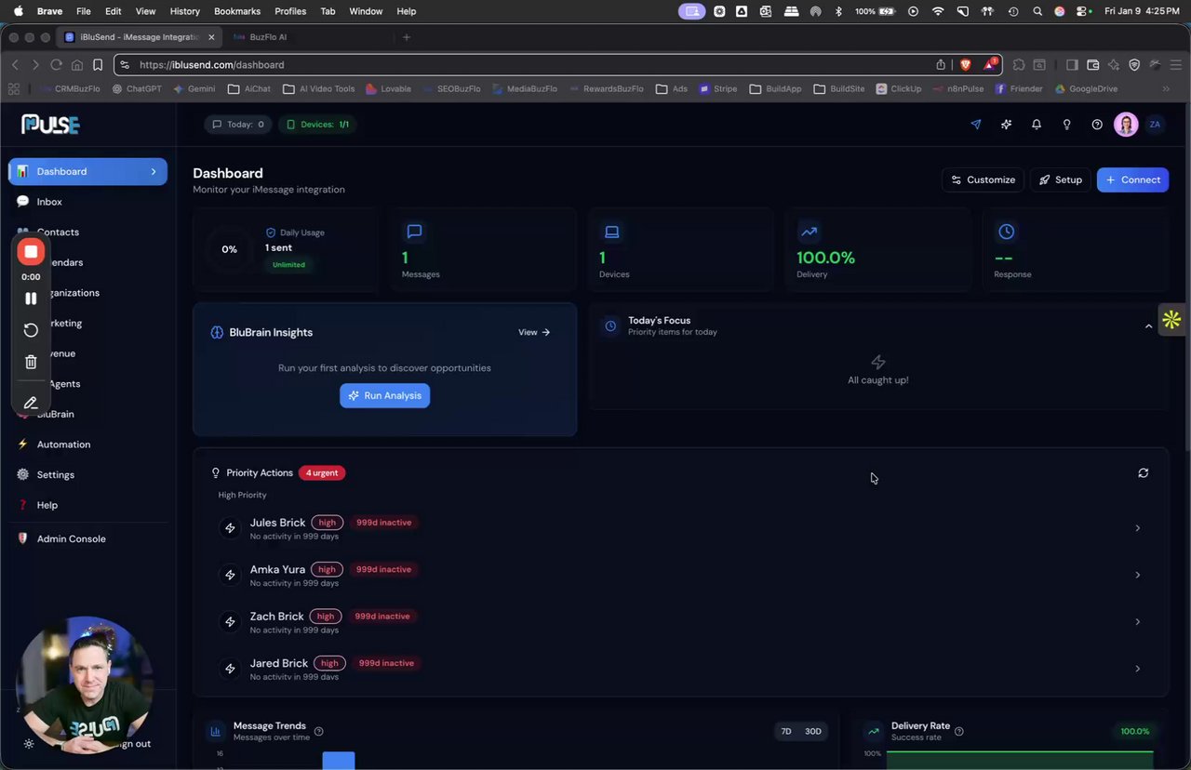Click the Devices laptop card icon
Screen dimensions: 1191x770
(612, 232)
